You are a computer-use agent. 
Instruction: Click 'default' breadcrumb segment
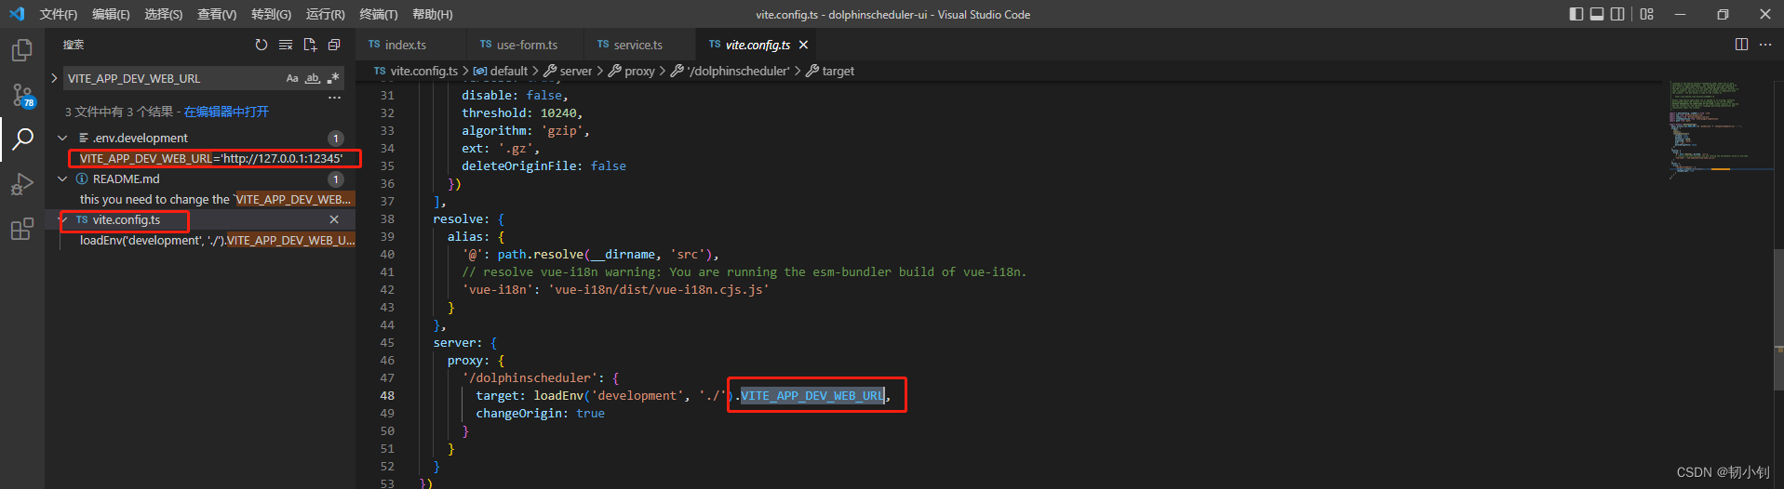(509, 71)
